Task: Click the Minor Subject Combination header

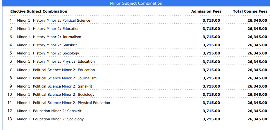Action: point(136,4)
